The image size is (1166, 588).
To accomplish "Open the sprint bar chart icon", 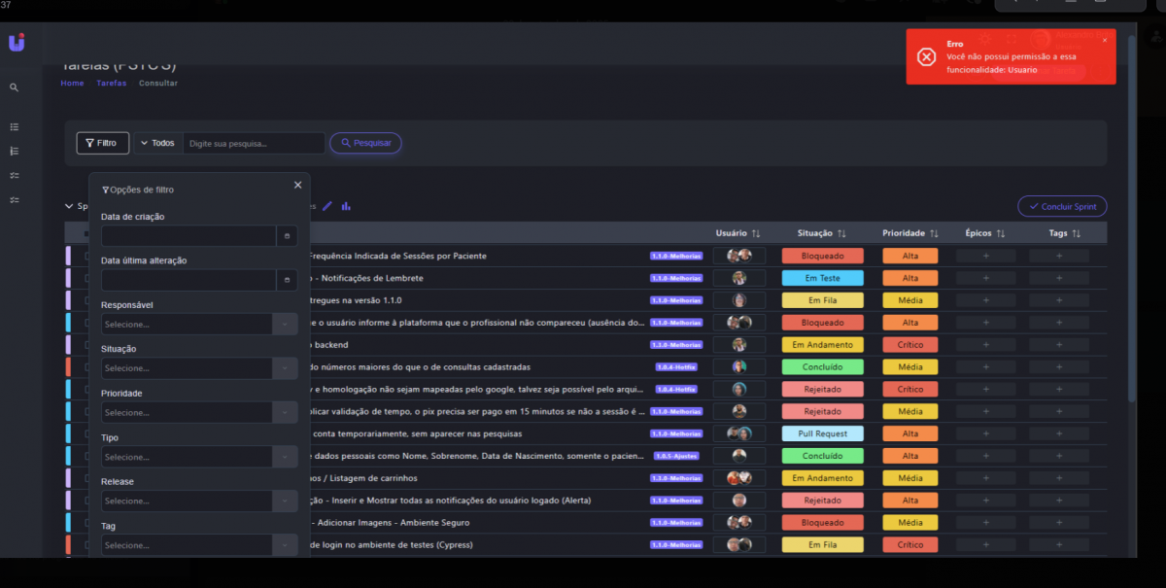I will (x=346, y=206).
